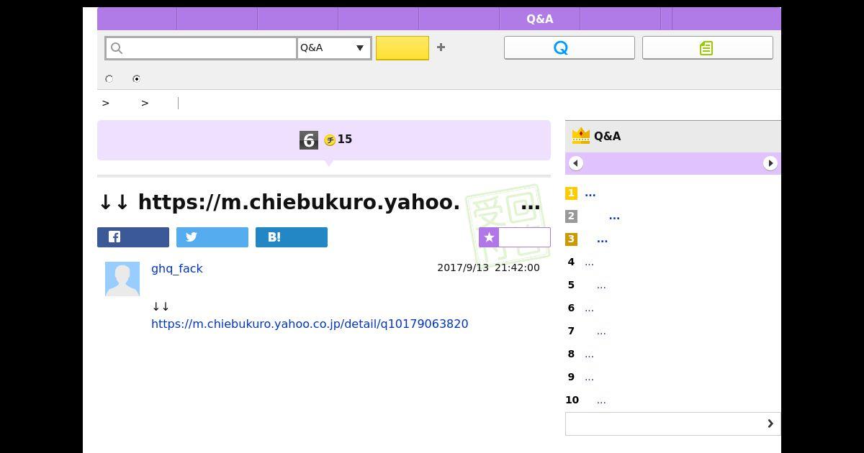The image size is (864, 453).
Task: Open the Q&A tab in purple navigation
Action: click(540, 19)
